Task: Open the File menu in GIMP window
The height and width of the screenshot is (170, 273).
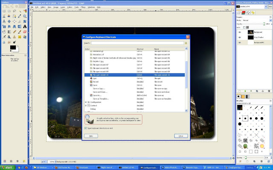Action: (x=32, y=7)
